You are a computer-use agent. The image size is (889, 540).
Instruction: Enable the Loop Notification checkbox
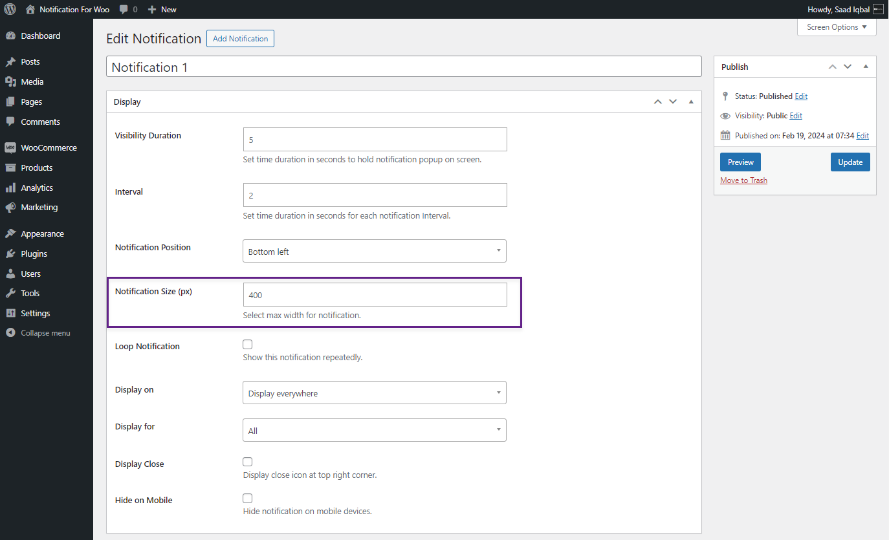[248, 345]
